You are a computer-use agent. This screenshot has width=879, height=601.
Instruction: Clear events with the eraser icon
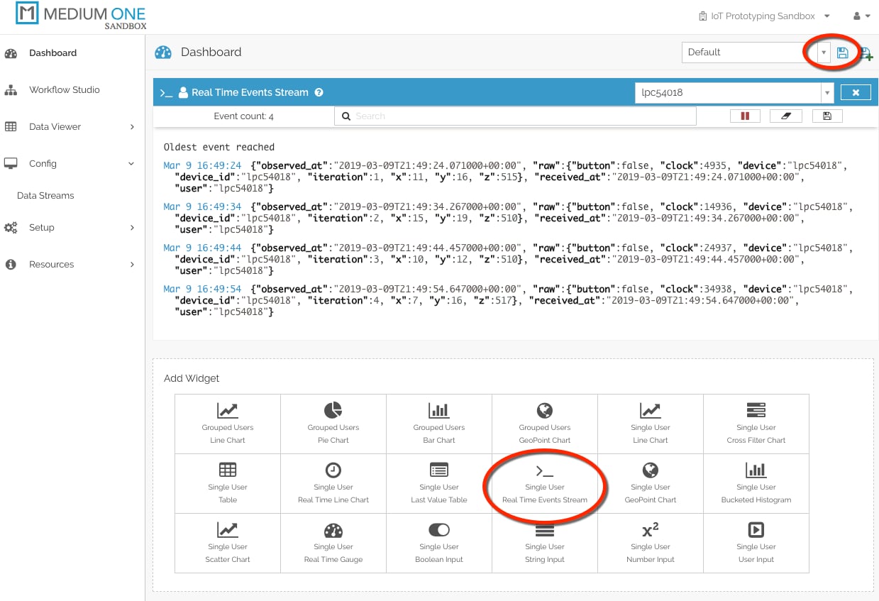pyautogui.click(x=786, y=116)
